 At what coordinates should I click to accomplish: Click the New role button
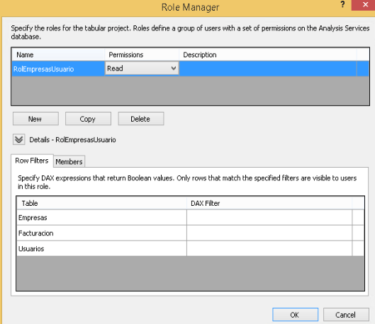[x=35, y=119]
